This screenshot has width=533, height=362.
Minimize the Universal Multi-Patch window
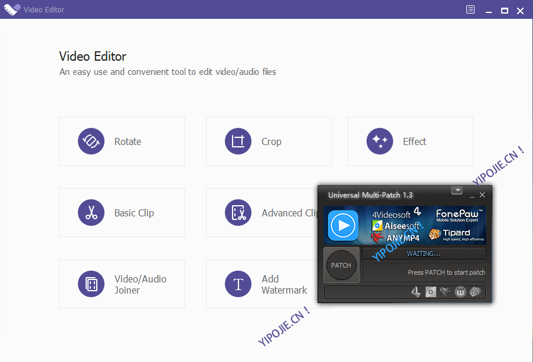472,195
